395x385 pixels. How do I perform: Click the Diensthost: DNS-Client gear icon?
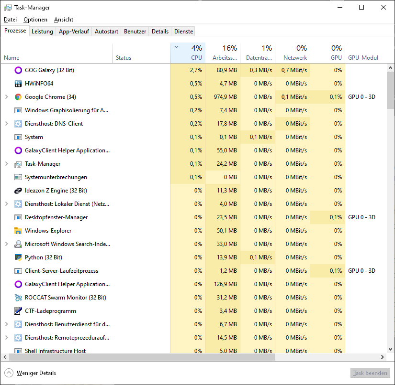click(18, 124)
